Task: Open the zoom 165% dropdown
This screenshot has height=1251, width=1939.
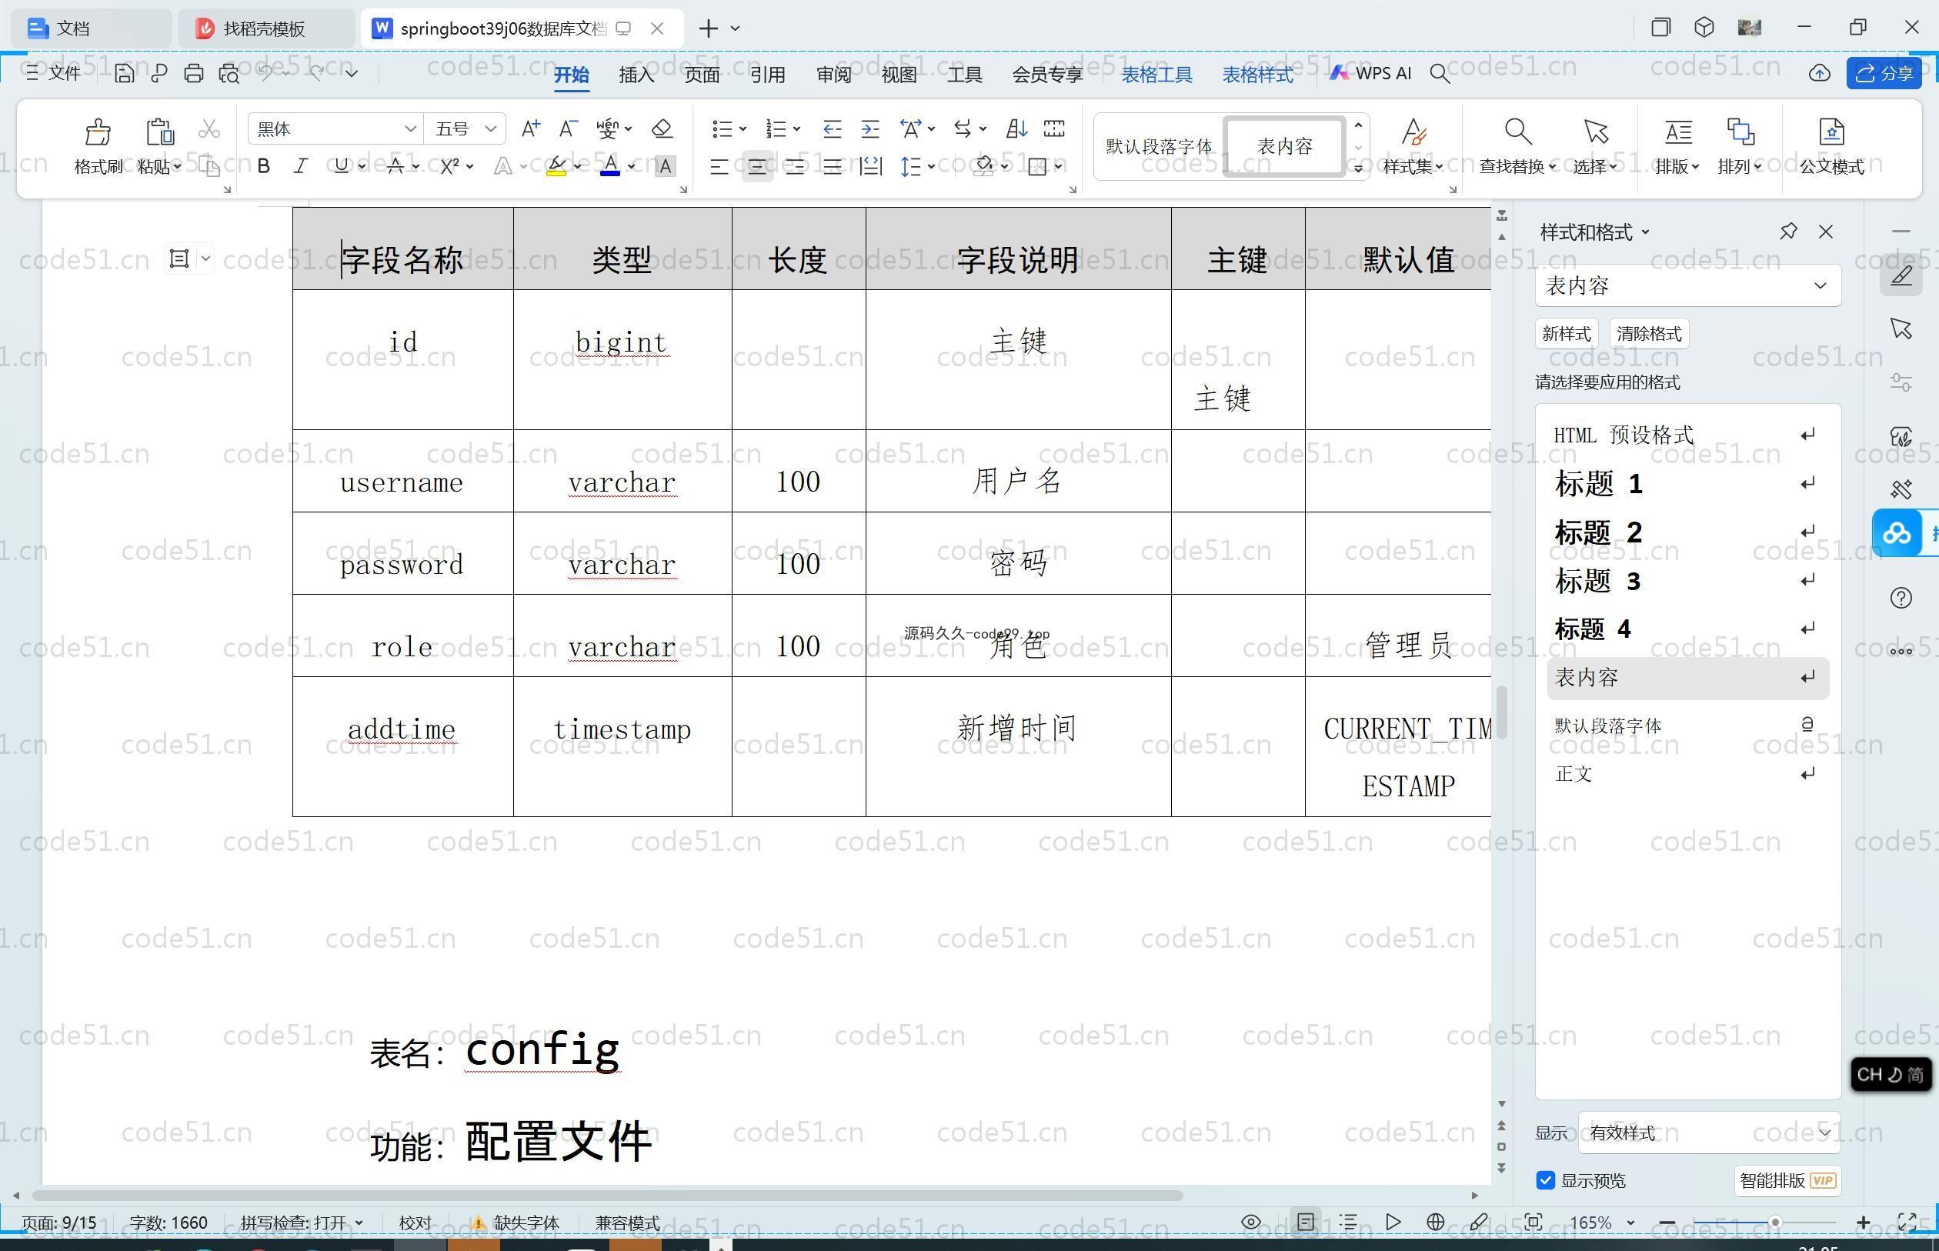Action: (1630, 1223)
